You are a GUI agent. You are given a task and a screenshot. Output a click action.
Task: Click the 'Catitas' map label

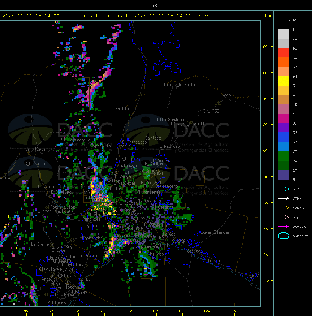pyautogui.click(x=195, y=251)
